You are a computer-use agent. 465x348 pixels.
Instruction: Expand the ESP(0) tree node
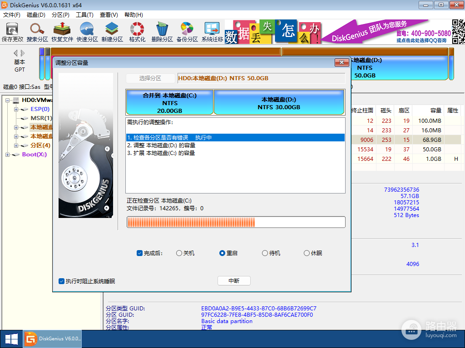16,109
